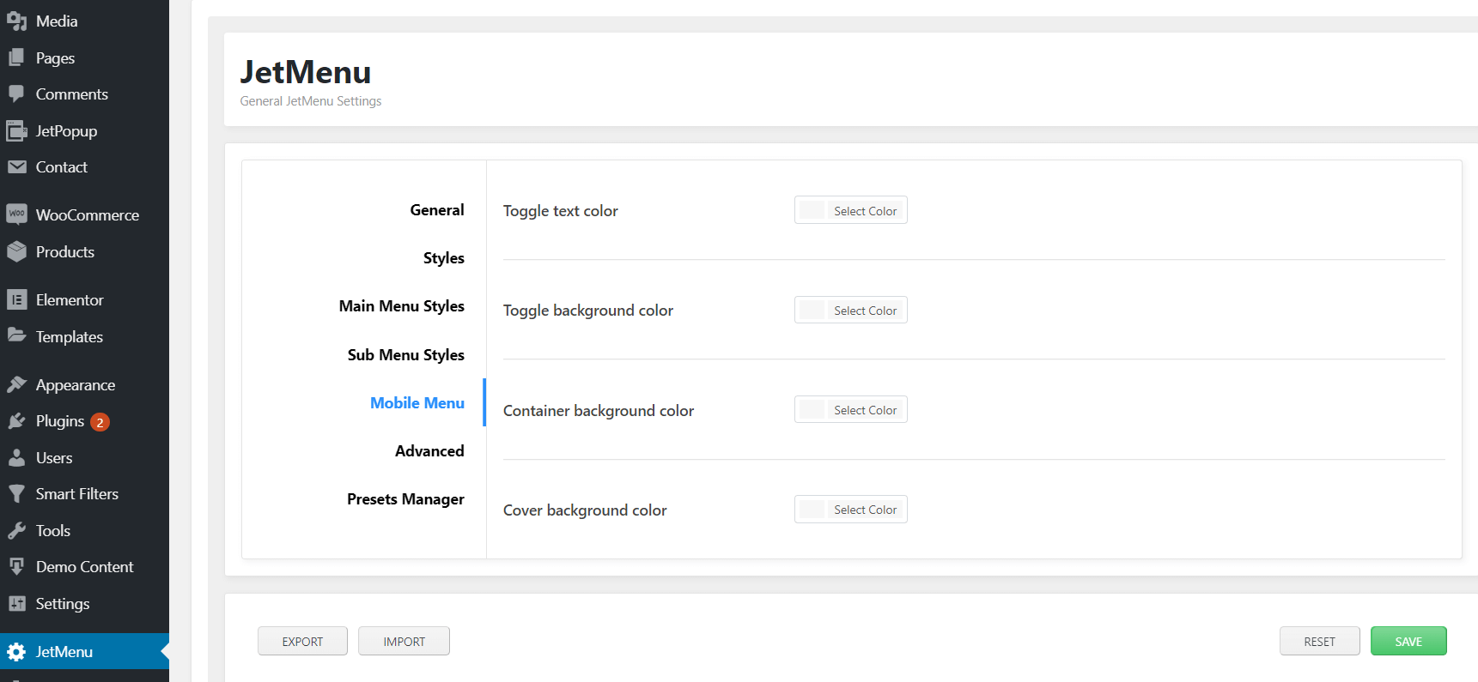Click the JetMenu page heading
Image resolution: width=1478 pixels, height=682 pixels.
306,72
